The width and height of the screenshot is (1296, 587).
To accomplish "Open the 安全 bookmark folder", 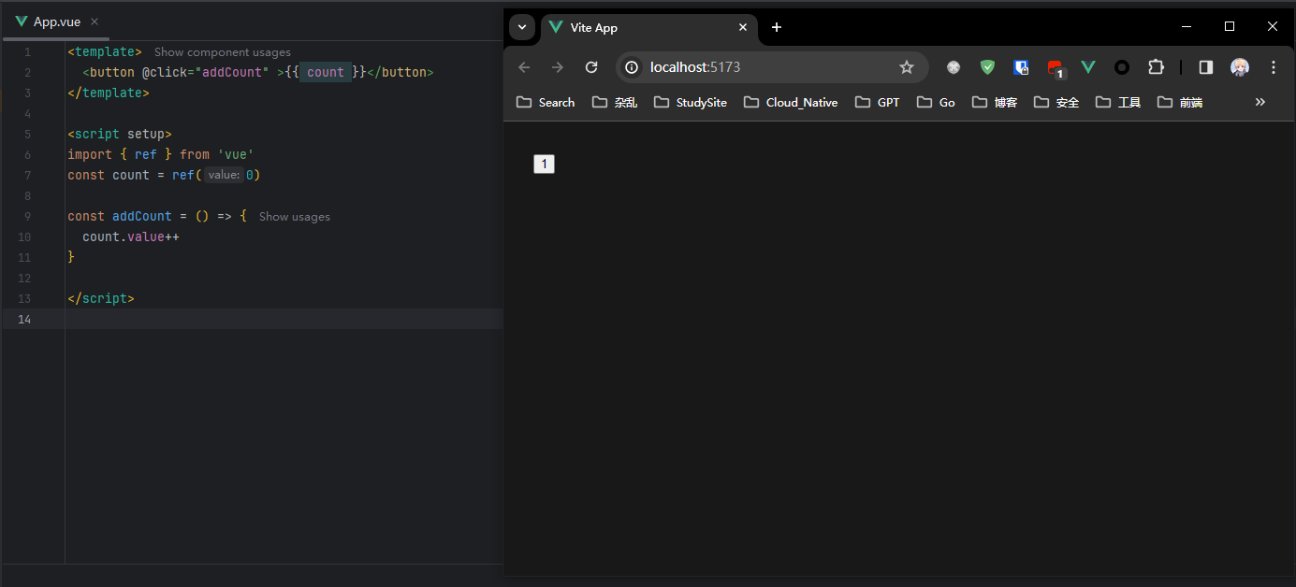I will [1056, 102].
